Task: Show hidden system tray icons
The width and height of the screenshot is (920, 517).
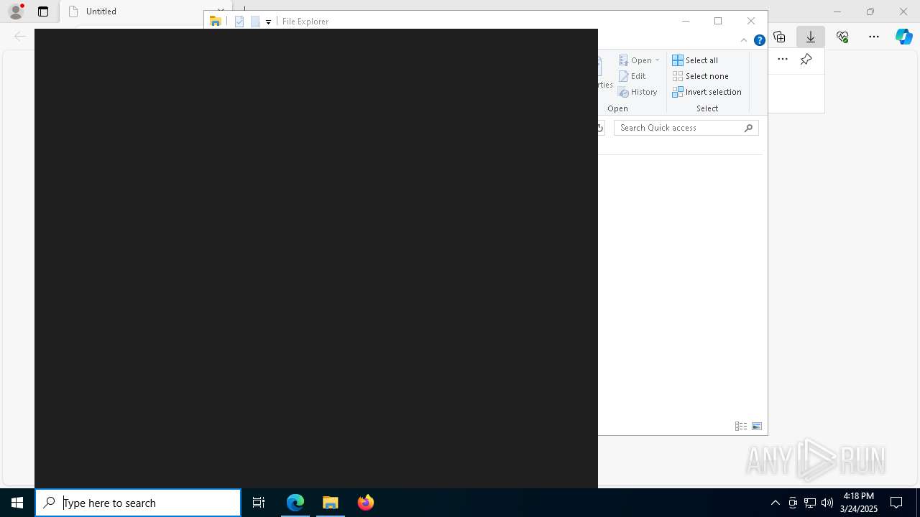Action: (776, 503)
